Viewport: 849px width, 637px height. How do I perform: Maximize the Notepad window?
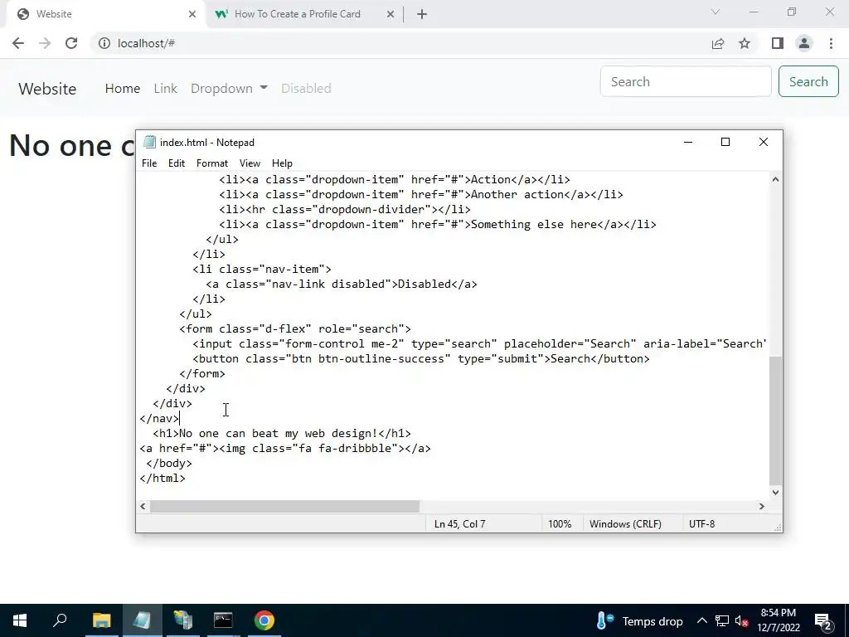pos(725,142)
